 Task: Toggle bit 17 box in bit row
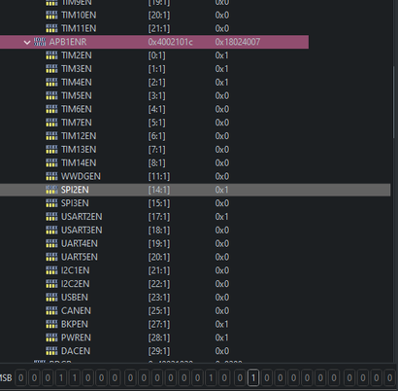click(x=211, y=377)
